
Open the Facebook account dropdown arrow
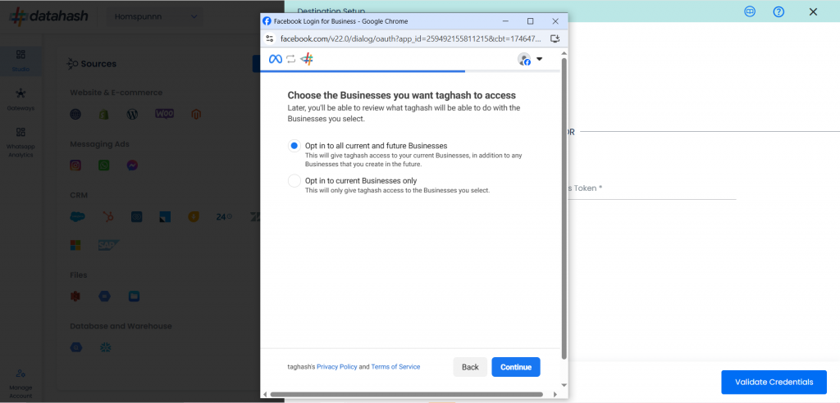(x=539, y=59)
